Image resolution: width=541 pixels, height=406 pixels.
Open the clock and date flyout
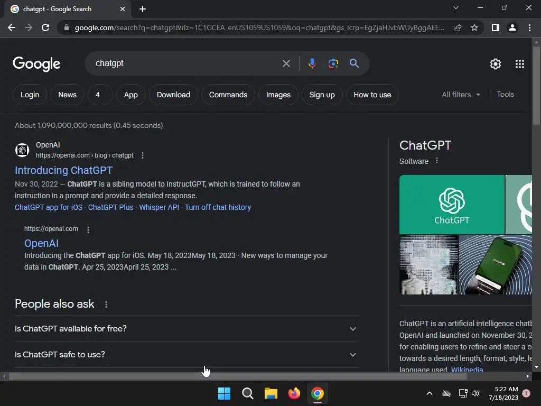point(503,393)
